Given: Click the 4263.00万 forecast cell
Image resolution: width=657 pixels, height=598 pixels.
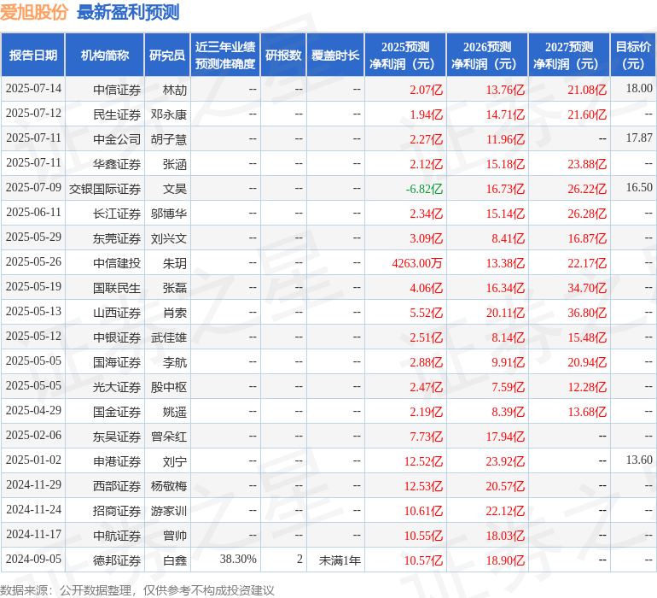Looking at the screenshot, I should tap(417, 262).
